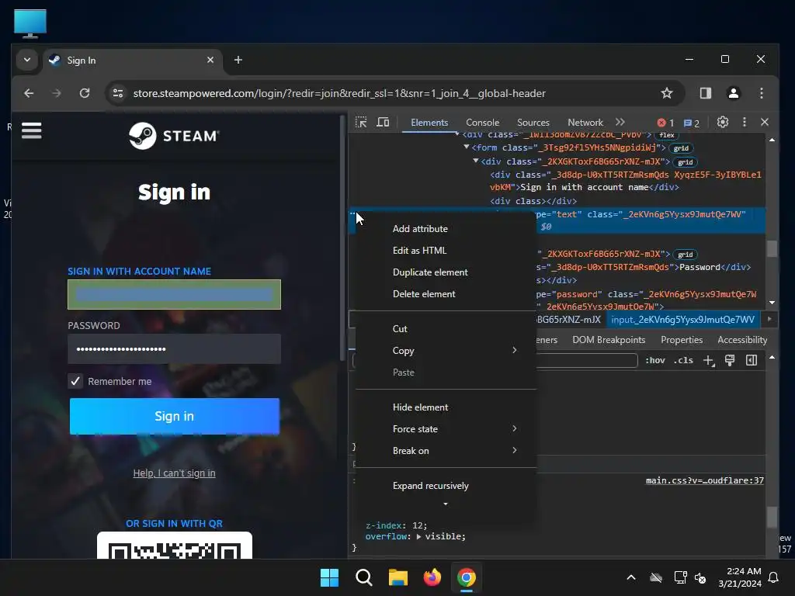Click the password input field

[174, 348]
